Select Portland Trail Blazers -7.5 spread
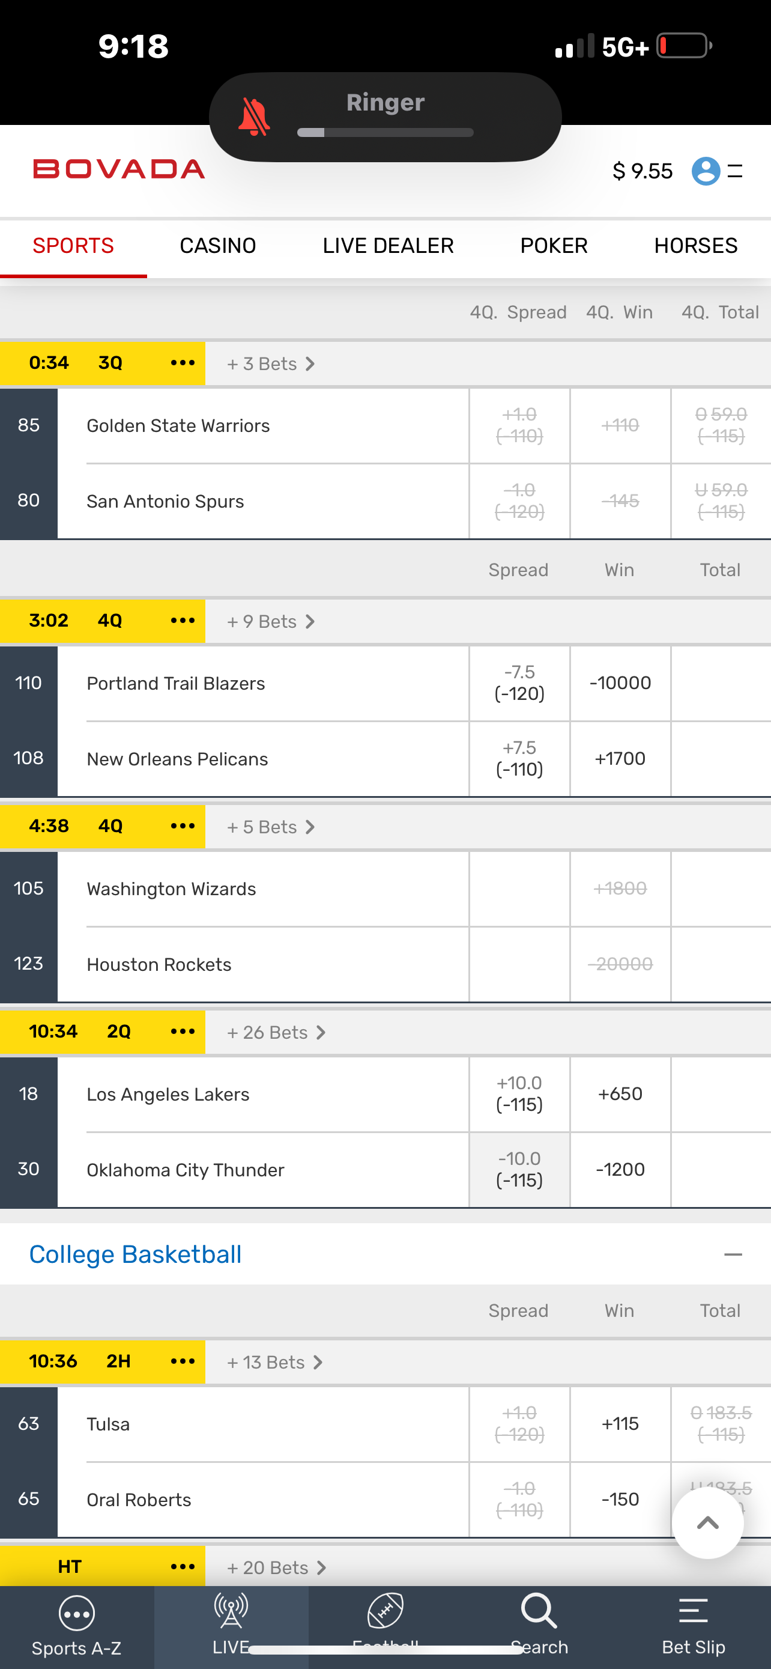The image size is (771, 1669). click(x=519, y=683)
